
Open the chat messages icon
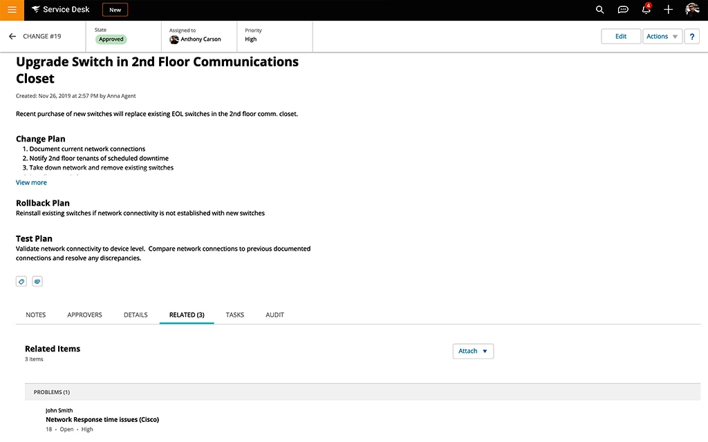point(623,9)
